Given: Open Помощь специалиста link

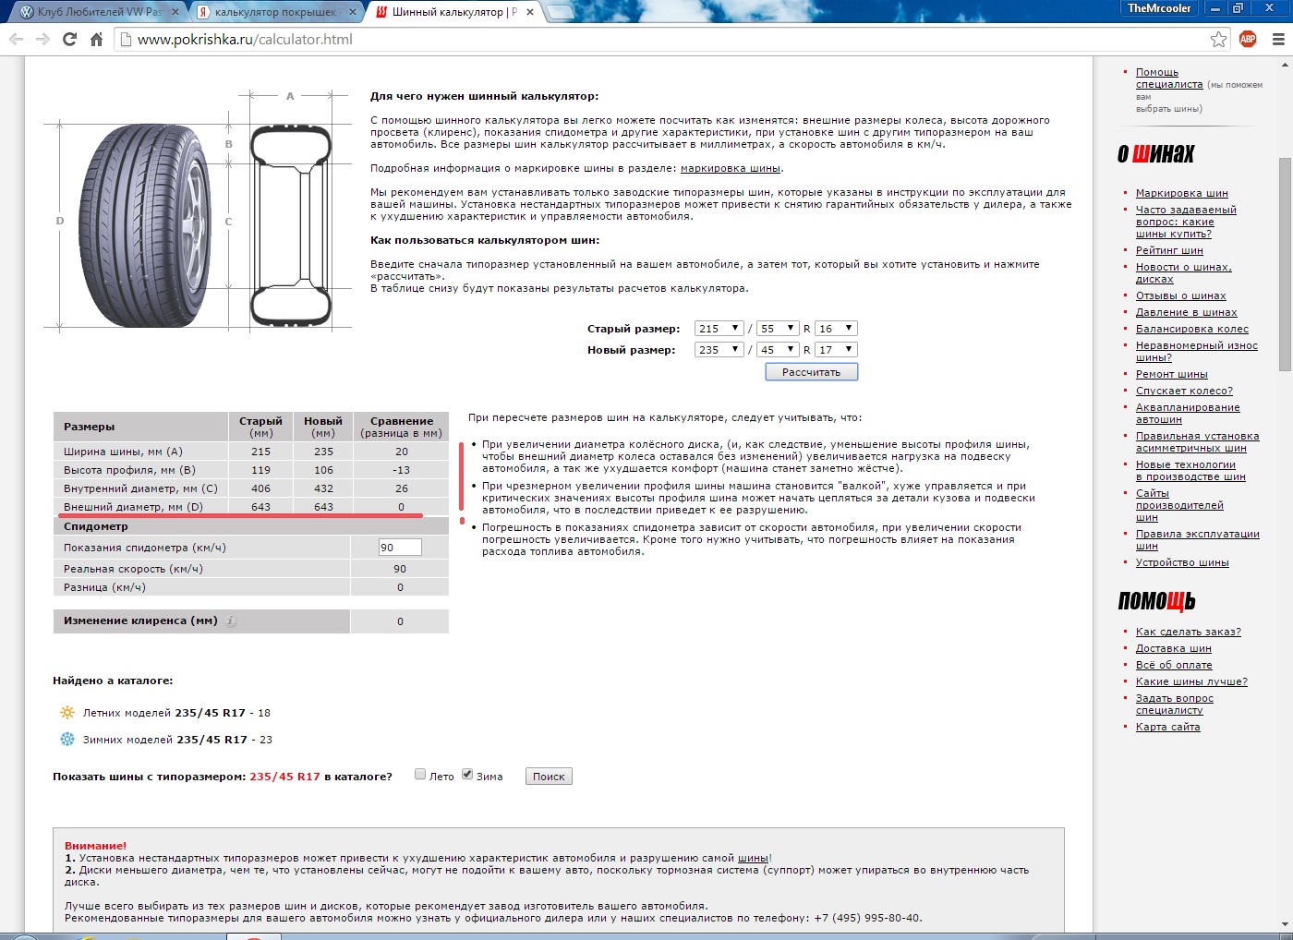Looking at the screenshot, I should [x=1169, y=78].
